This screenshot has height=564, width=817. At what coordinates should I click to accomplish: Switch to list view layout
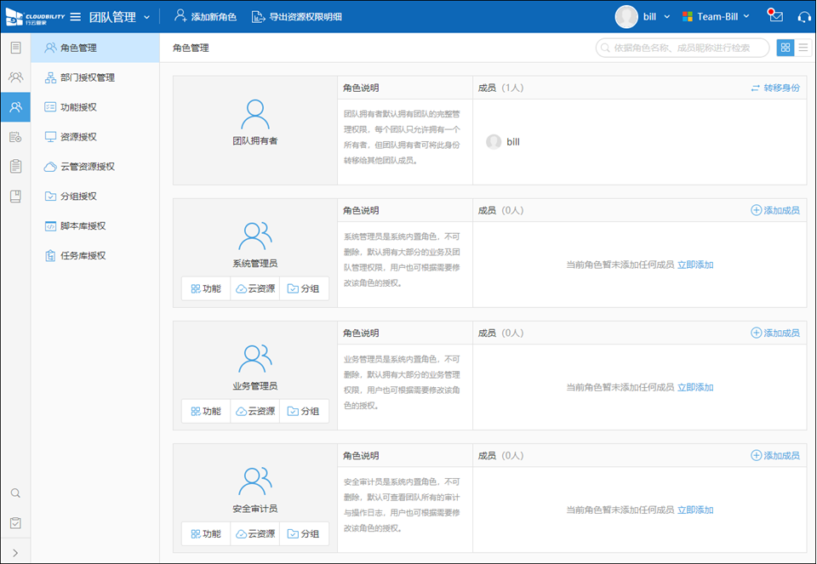point(803,48)
